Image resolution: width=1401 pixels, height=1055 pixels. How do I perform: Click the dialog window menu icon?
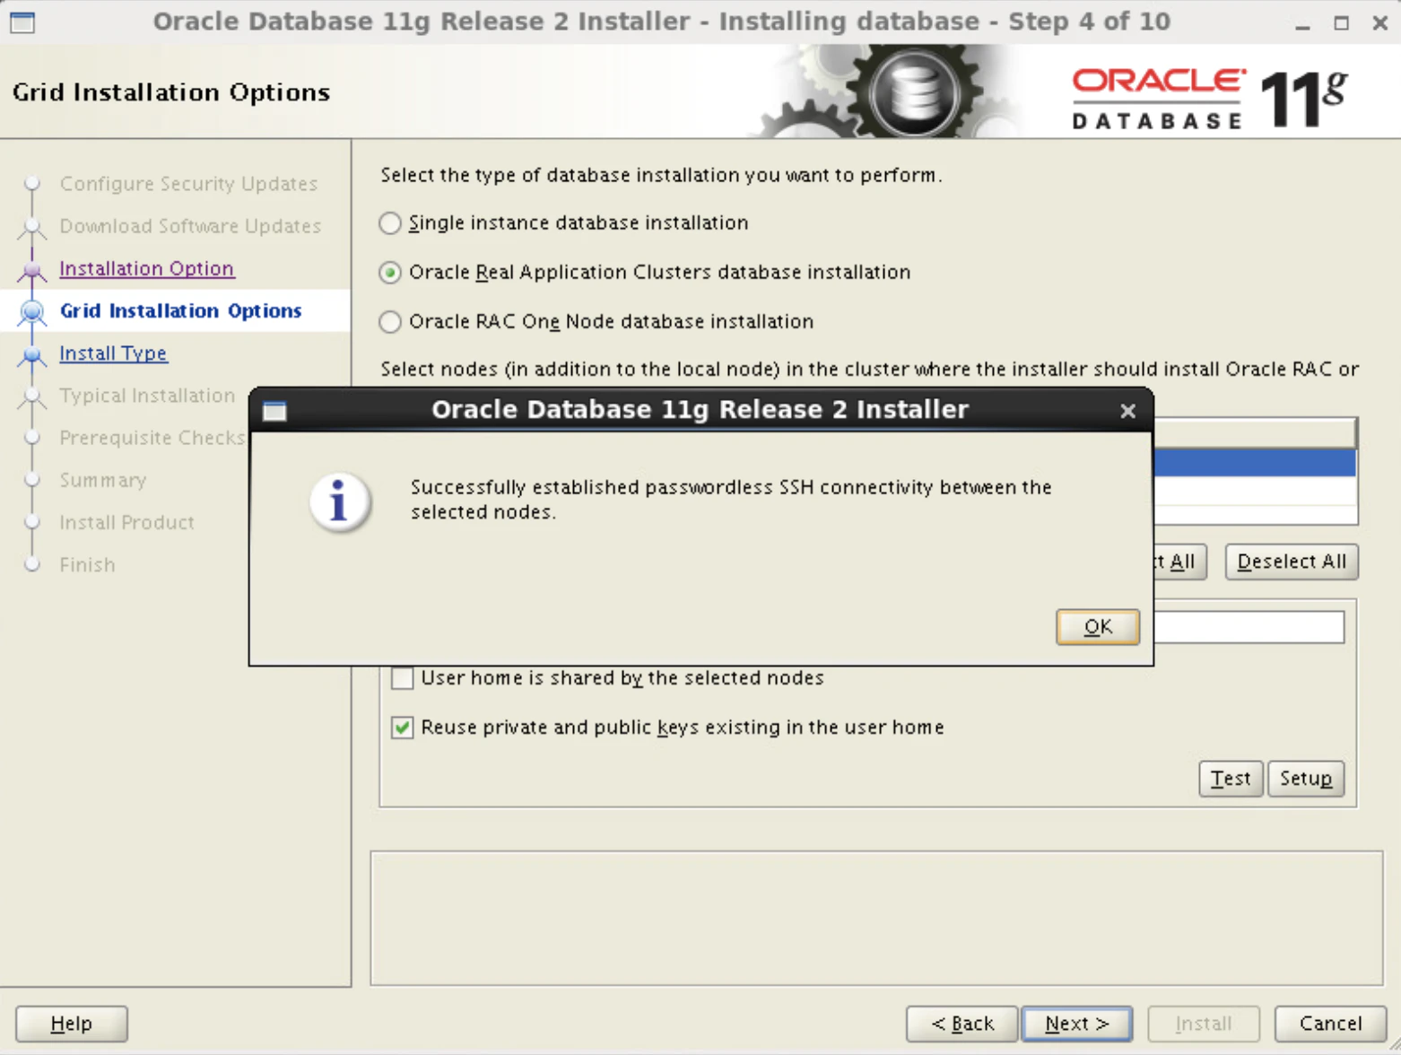point(274,411)
